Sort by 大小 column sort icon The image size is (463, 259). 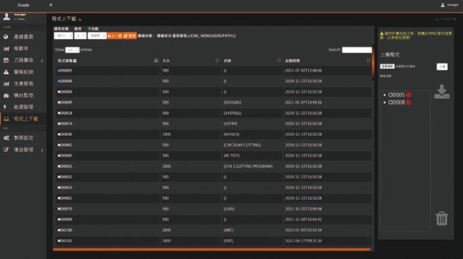click(x=217, y=60)
